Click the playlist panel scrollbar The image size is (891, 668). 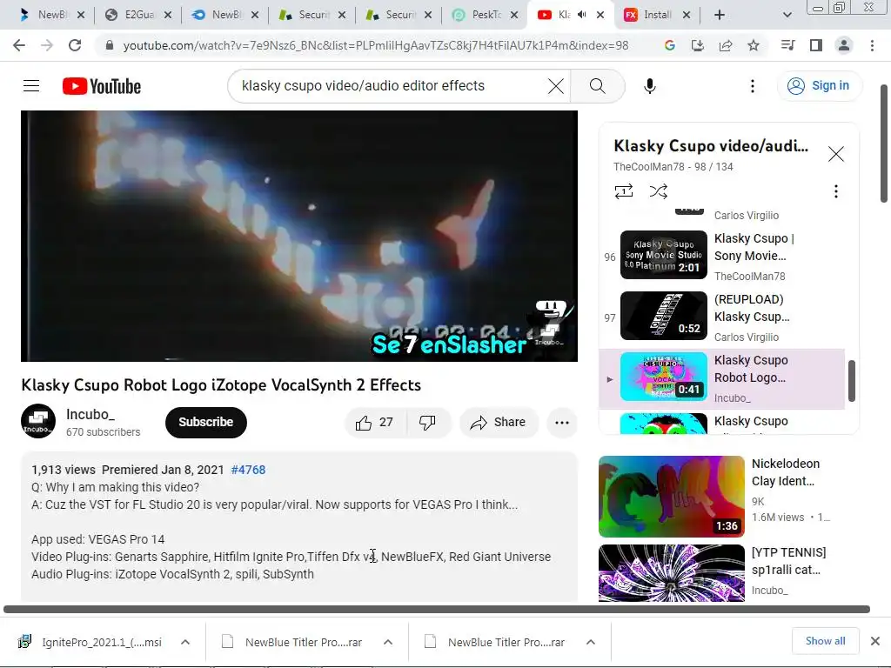[x=851, y=380]
